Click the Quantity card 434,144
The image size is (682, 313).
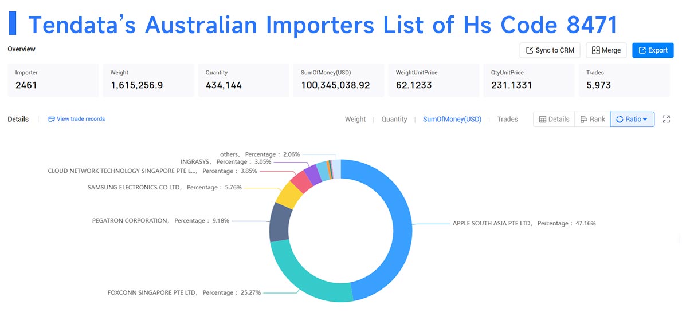pyautogui.click(x=244, y=80)
